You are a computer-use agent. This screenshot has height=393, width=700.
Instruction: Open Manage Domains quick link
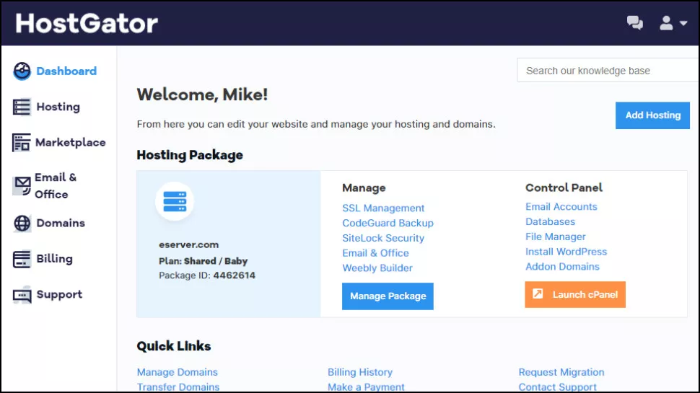[x=178, y=372]
